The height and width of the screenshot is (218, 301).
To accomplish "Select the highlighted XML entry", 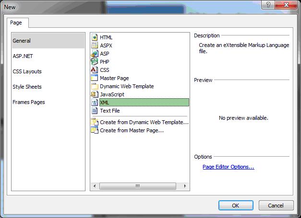I will pos(144,103).
